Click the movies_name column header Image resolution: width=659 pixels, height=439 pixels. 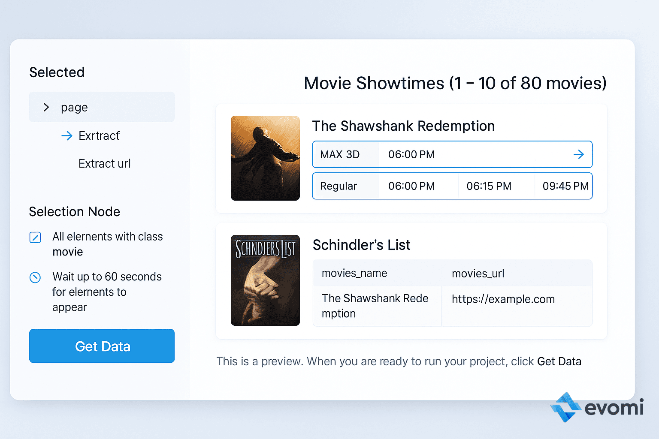354,273
